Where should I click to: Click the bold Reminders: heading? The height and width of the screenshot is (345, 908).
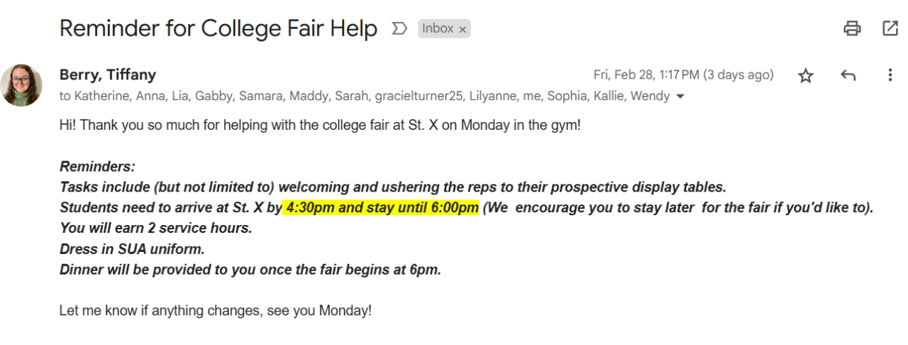click(97, 168)
